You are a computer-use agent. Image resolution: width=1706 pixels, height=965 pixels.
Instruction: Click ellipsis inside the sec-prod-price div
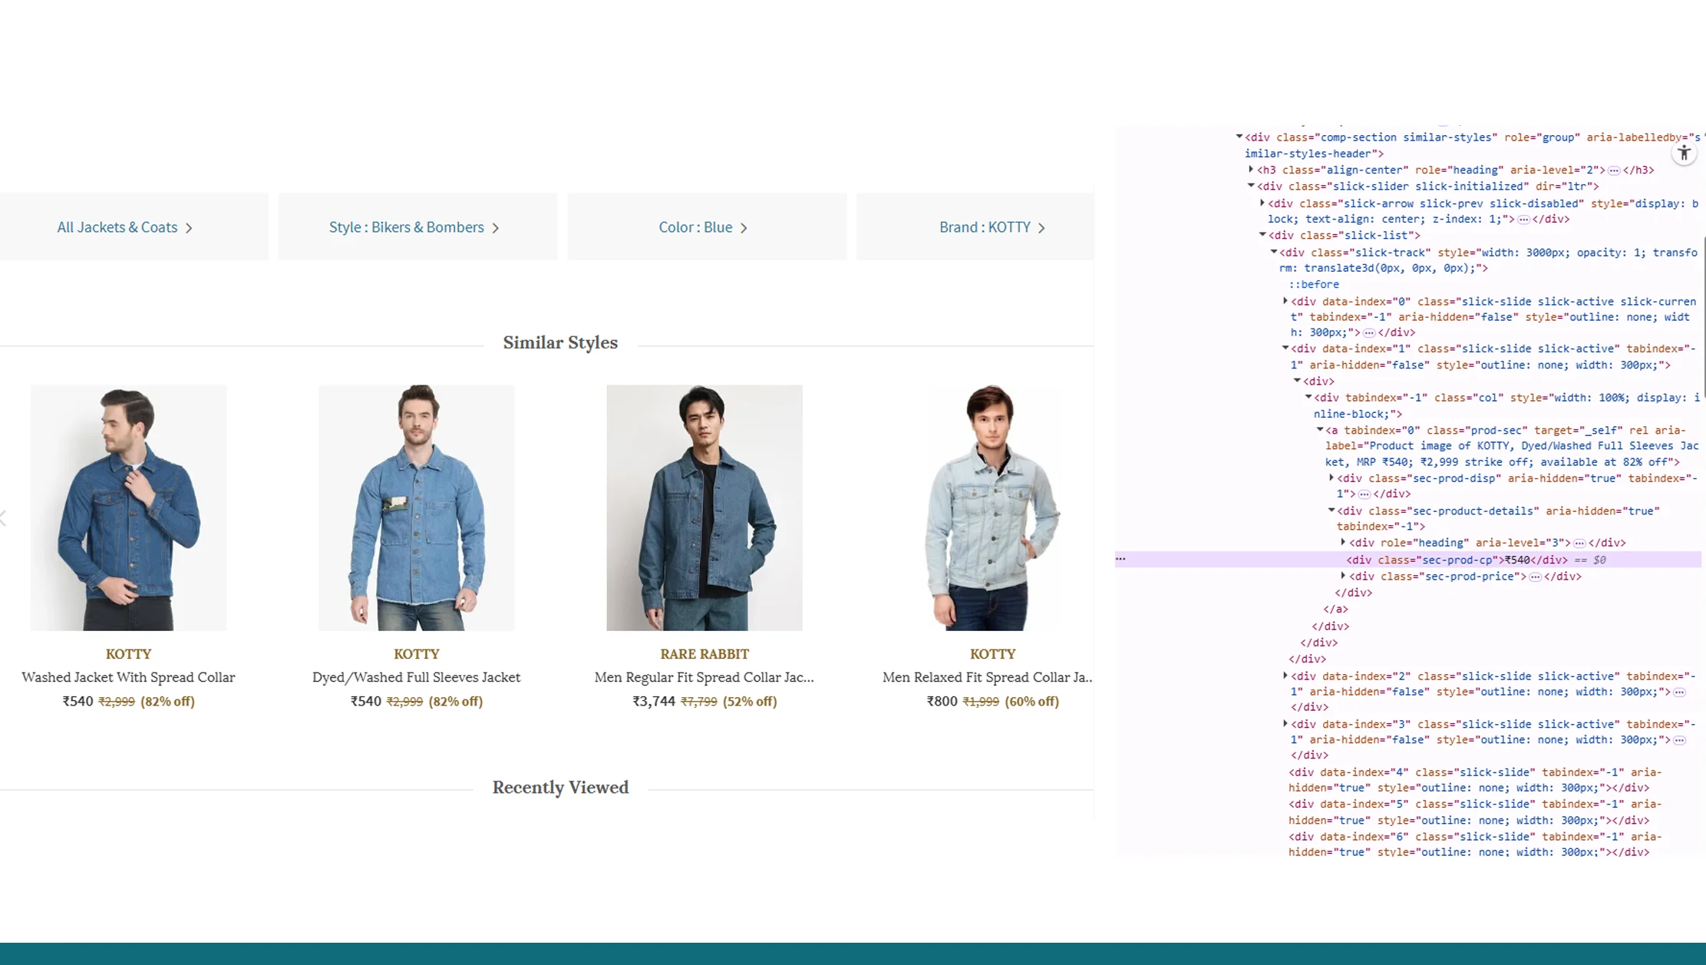pos(1534,576)
